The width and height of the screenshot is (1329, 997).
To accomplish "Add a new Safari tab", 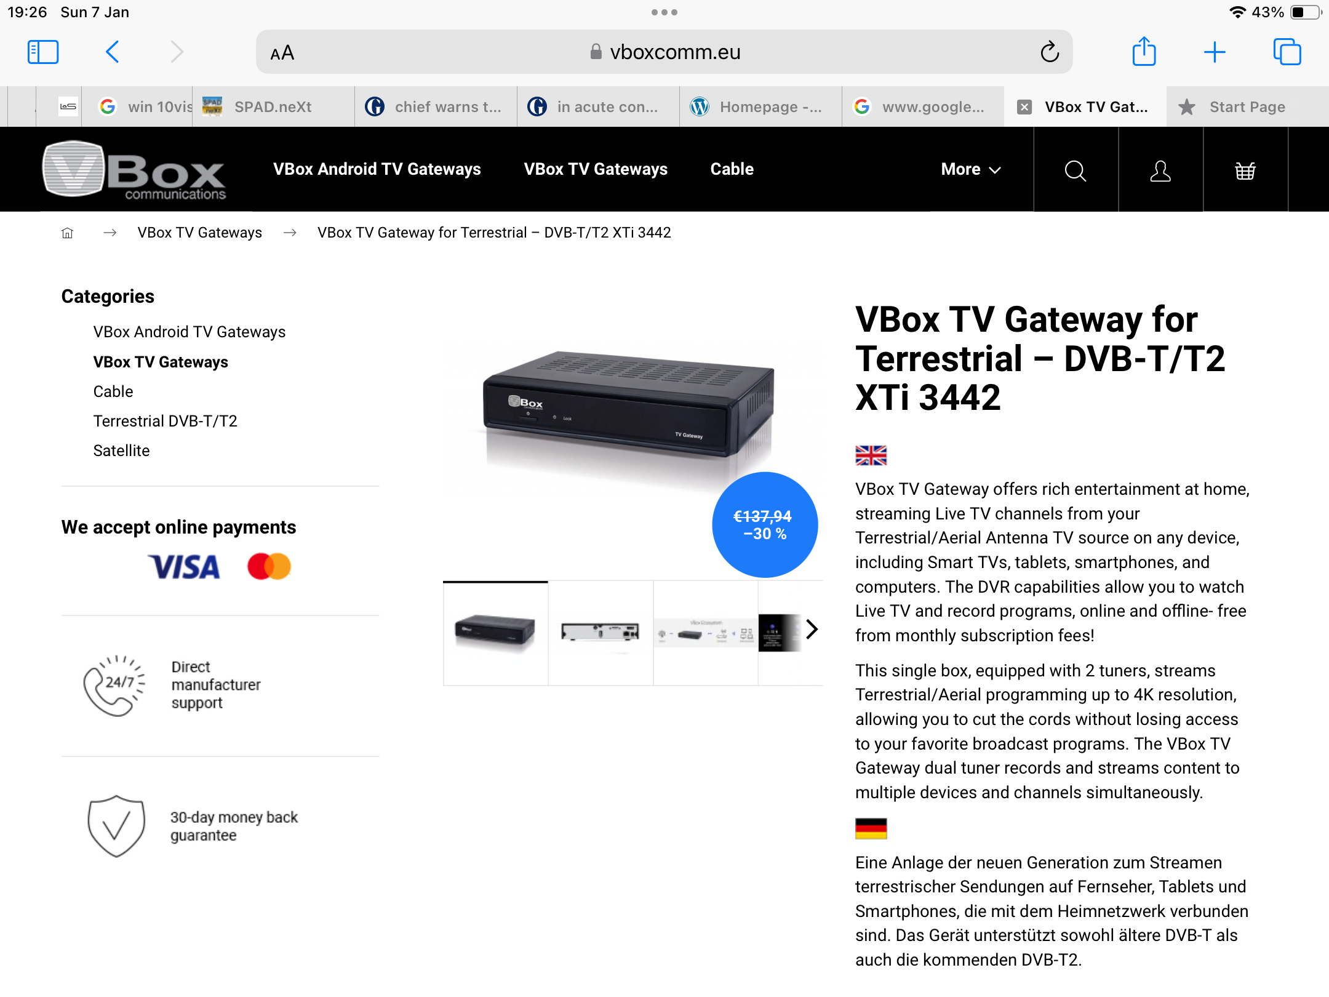I will click(x=1215, y=52).
